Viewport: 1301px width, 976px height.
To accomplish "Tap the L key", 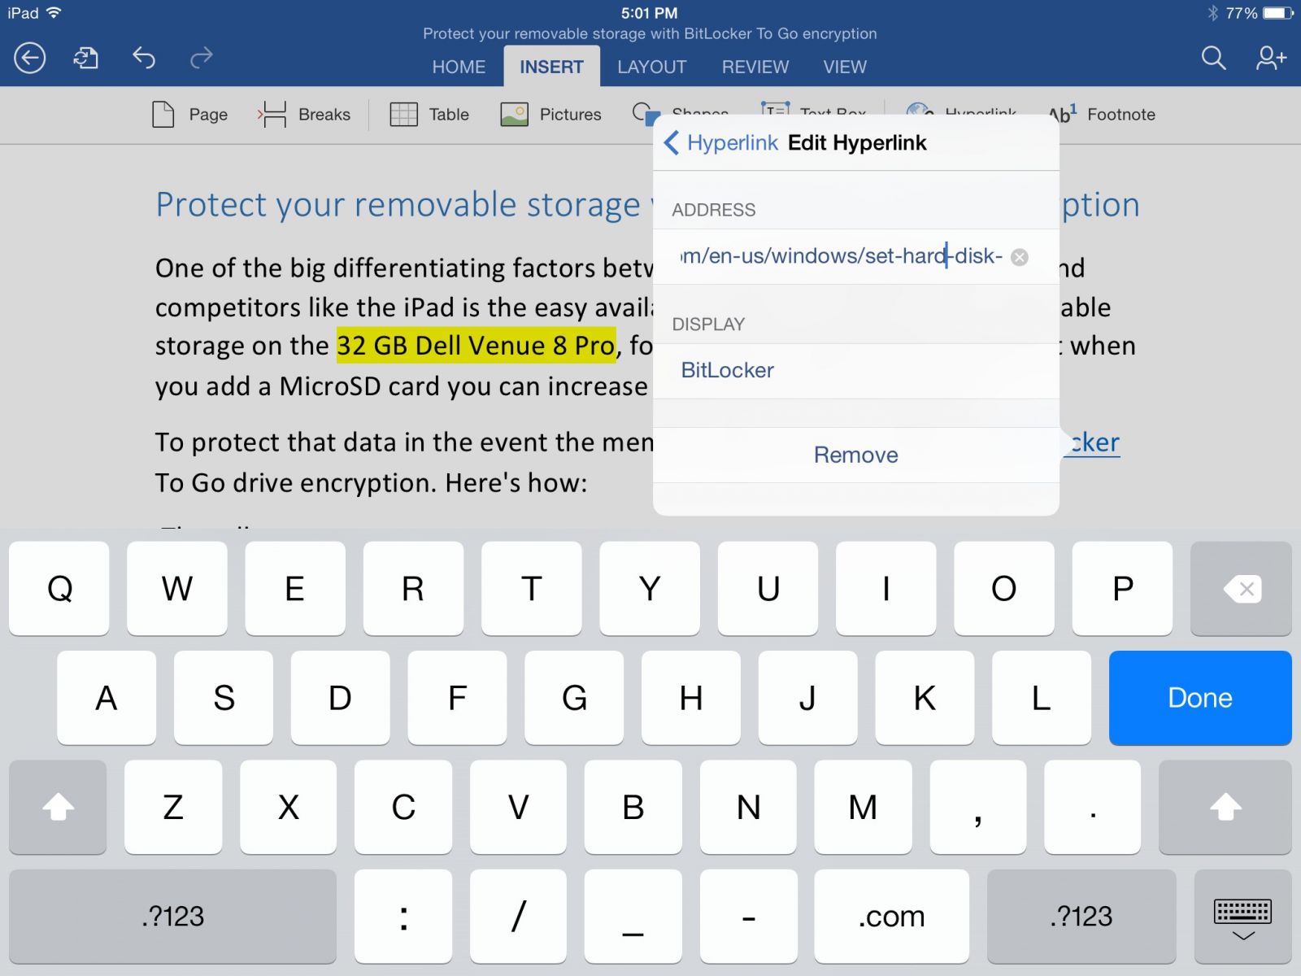I will click(x=1042, y=698).
